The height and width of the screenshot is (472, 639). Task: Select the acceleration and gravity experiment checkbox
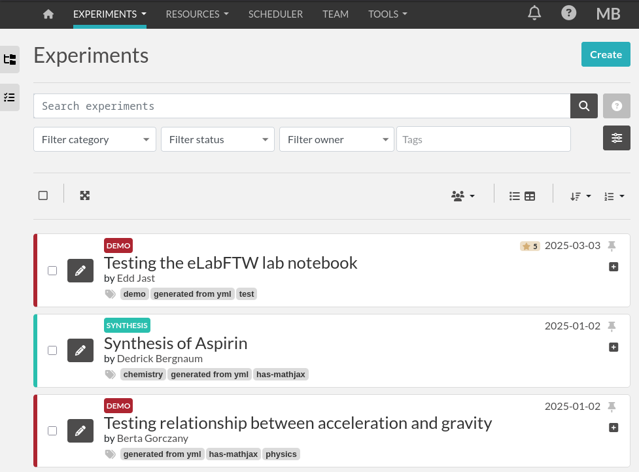(52, 431)
